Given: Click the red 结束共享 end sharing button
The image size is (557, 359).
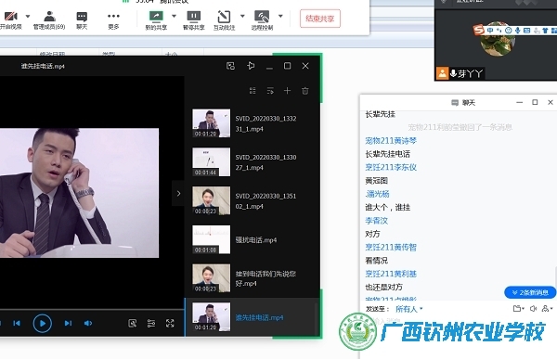Looking at the screenshot, I should click(x=320, y=19).
